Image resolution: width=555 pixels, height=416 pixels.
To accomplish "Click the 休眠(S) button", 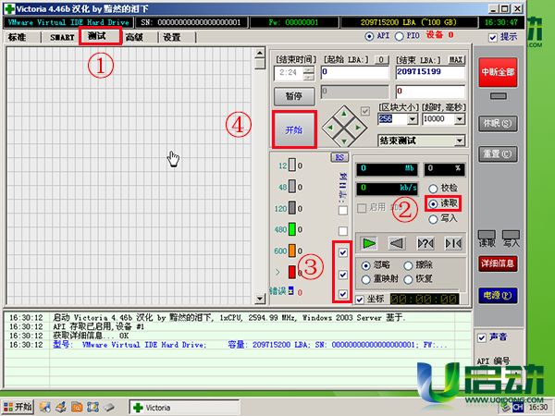I will (x=498, y=124).
